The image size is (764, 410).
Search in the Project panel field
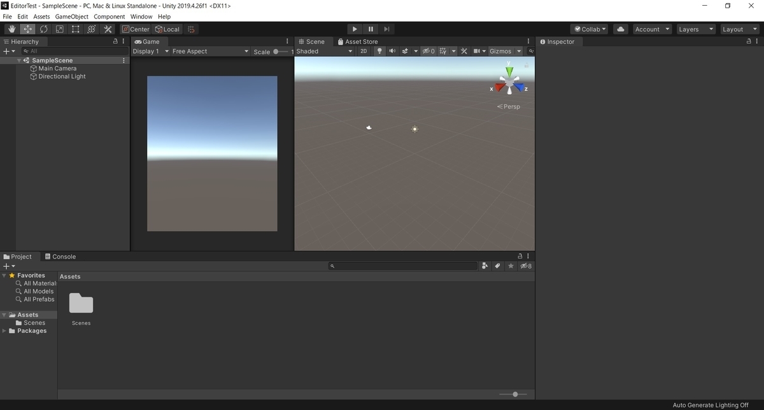coord(403,266)
